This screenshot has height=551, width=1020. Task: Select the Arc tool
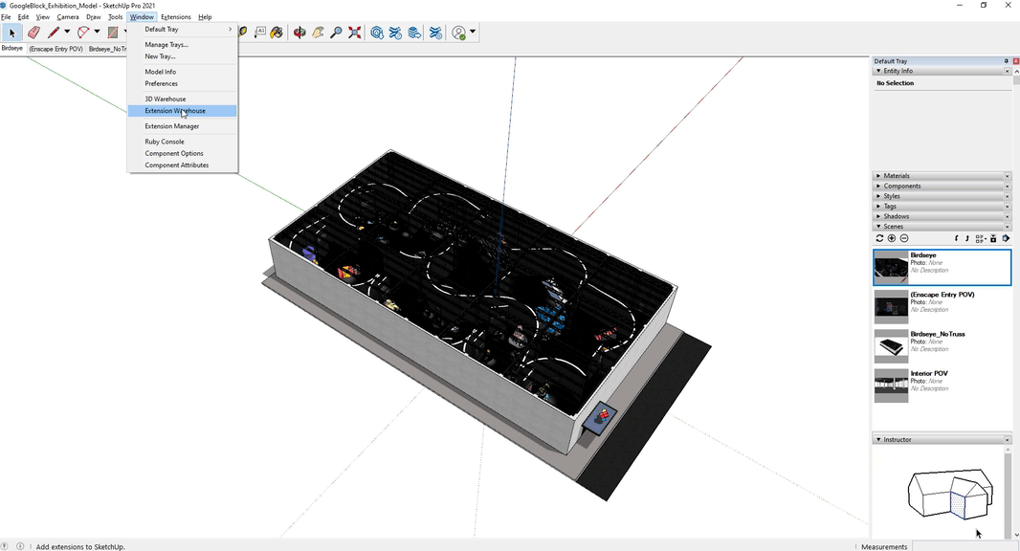tap(83, 33)
